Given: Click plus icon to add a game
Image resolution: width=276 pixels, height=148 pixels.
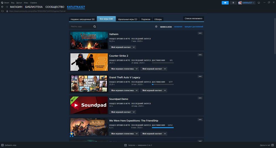Looking at the screenshot, I should 2,145.
